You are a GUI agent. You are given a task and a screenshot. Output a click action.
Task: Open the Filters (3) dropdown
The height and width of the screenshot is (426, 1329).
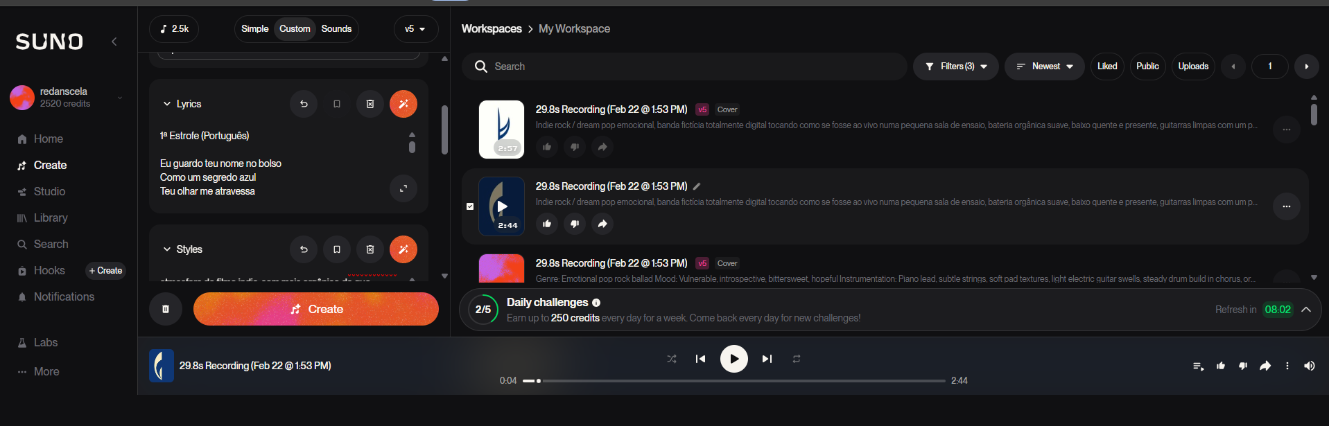(x=956, y=66)
